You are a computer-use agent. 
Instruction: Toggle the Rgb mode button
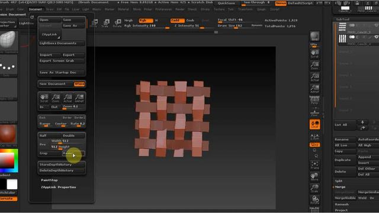point(146,21)
